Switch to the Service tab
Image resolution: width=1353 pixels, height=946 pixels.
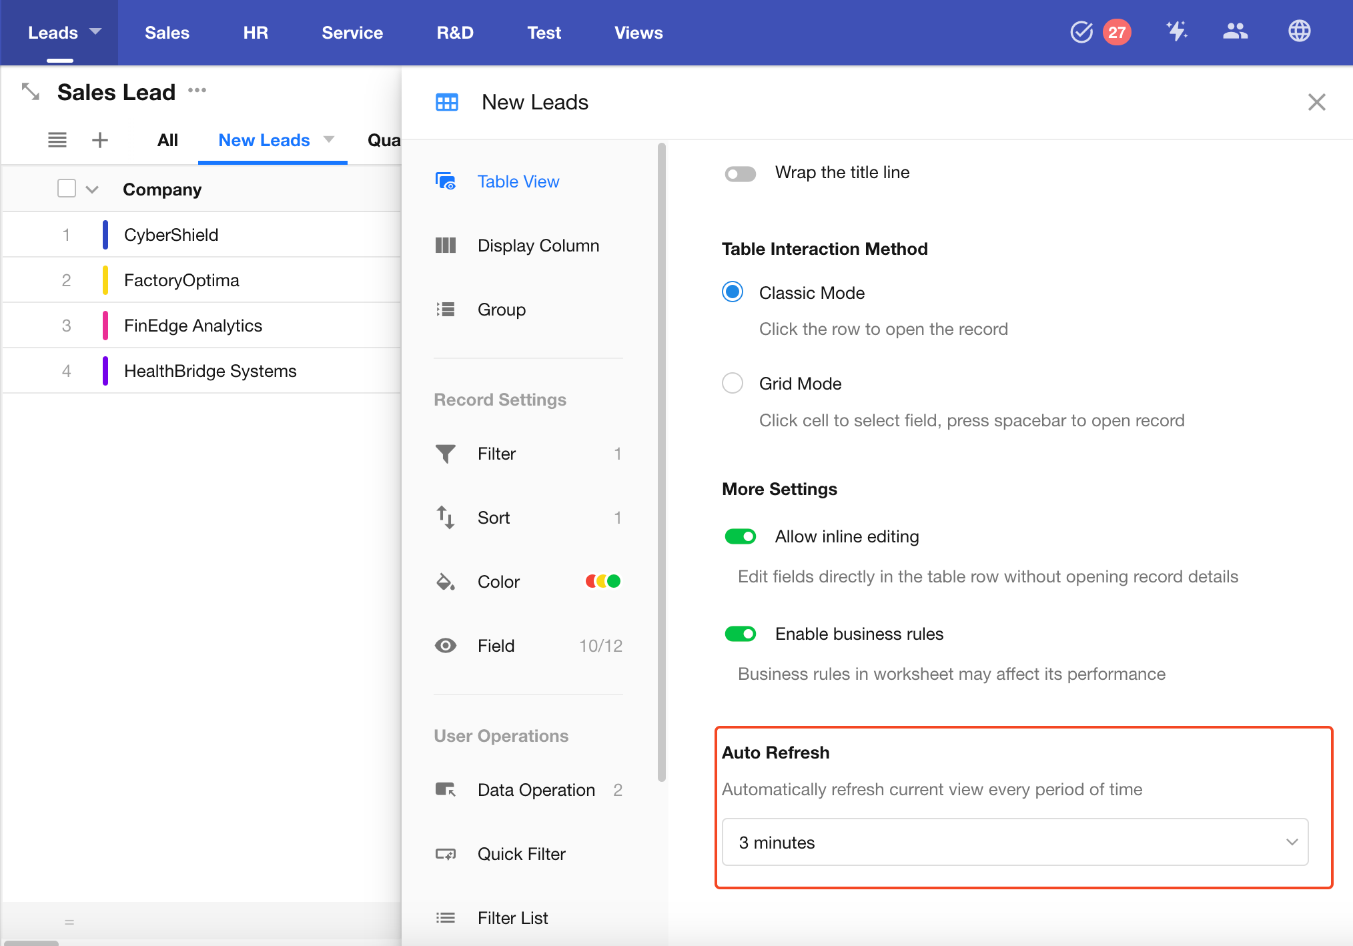coord(352,33)
